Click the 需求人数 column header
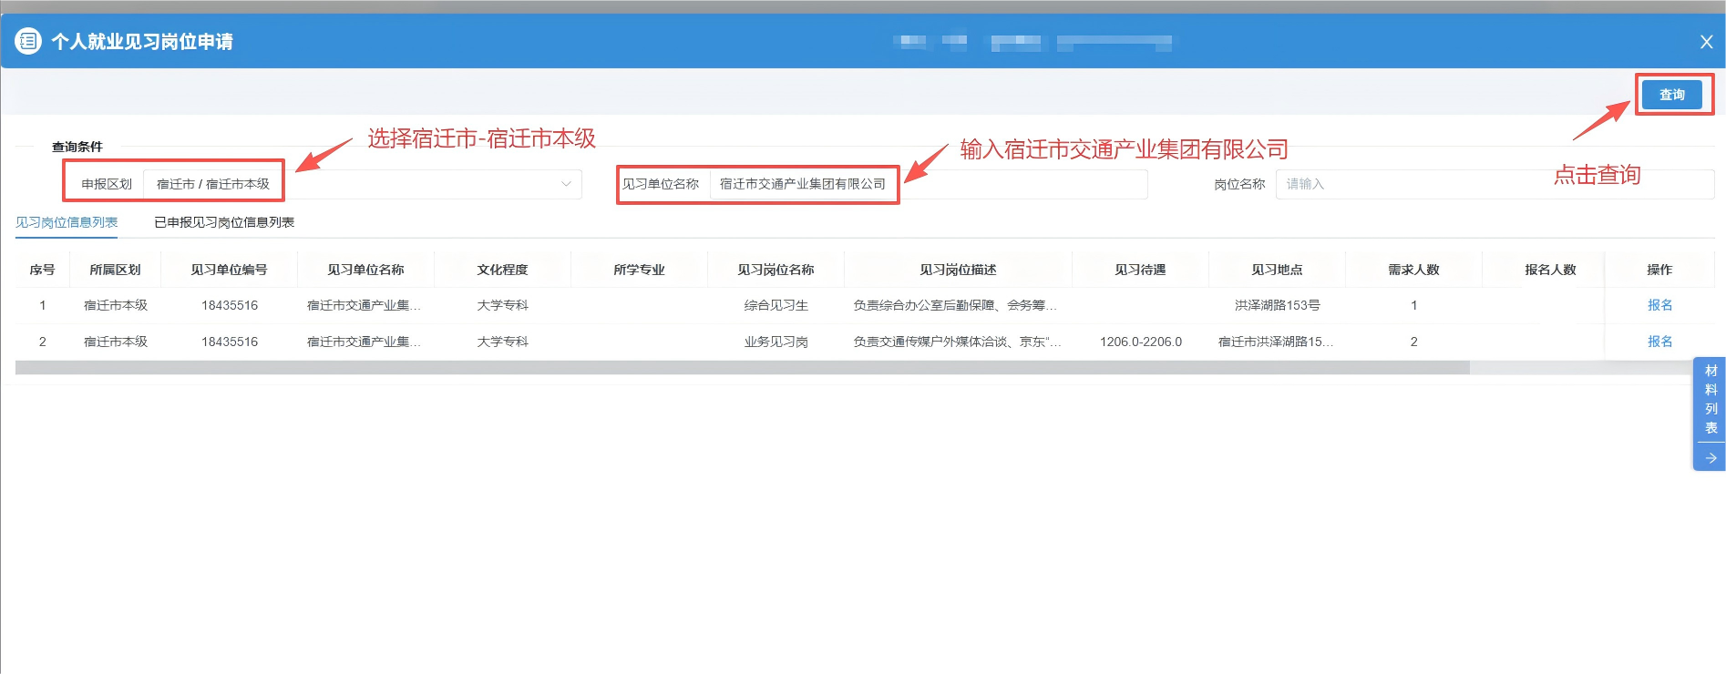This screenshot has height=674, width=1726. click(x=1413, y=270)
